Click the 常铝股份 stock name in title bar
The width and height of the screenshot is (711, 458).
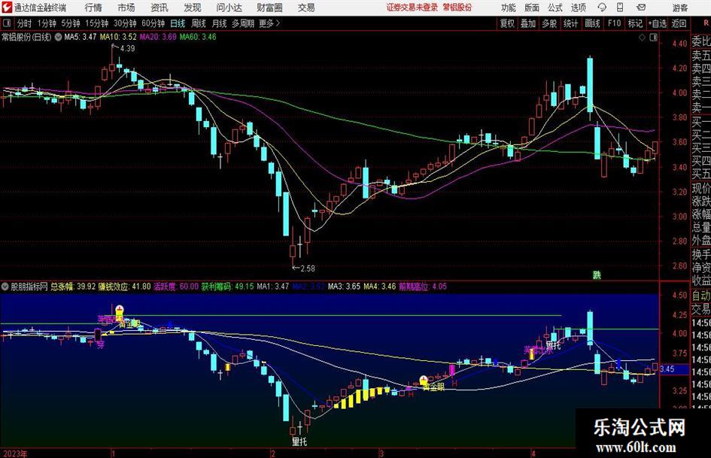[457, 8]
